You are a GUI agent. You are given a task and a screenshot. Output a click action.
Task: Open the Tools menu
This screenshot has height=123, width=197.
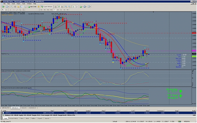[24, 4]
